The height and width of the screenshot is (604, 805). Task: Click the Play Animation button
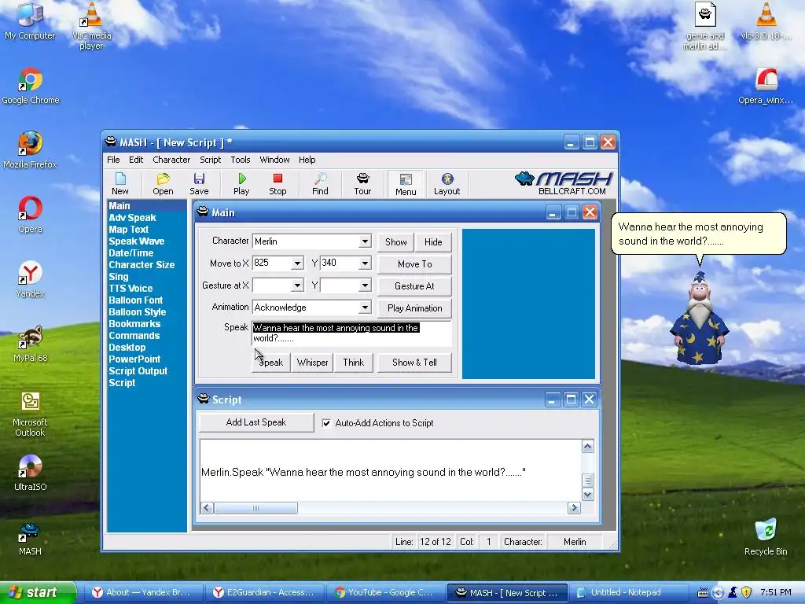[x=414, y=308]
